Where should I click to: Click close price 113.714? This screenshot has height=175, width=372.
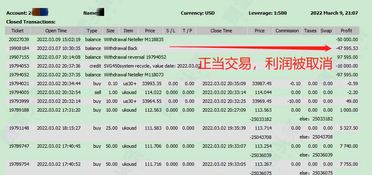coord(263,128)
